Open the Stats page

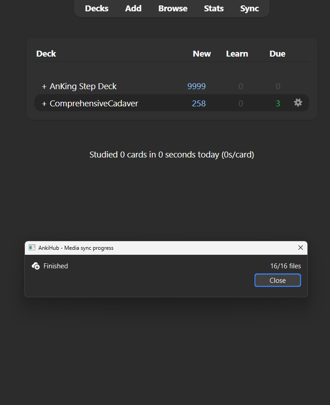(214, 8)
